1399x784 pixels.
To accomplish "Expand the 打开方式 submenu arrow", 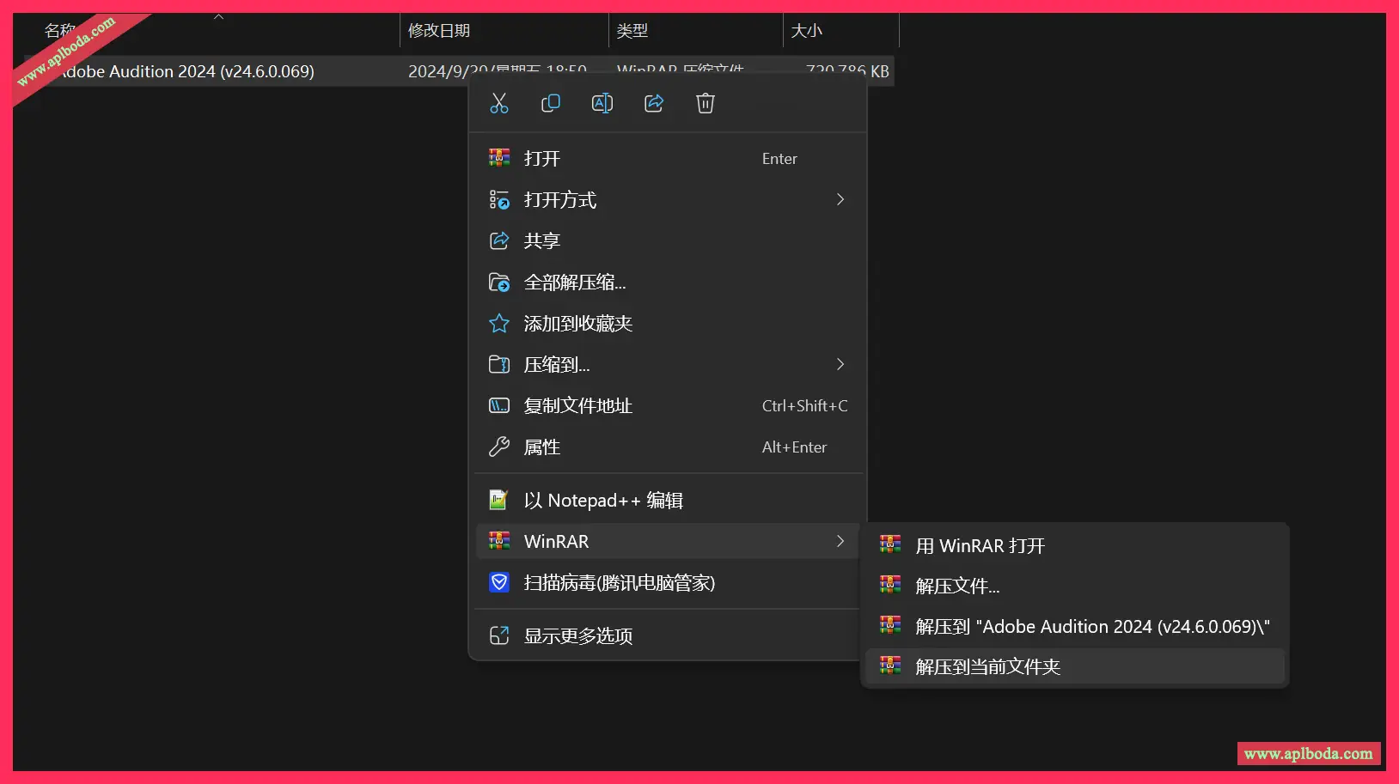I will [840, 200].
